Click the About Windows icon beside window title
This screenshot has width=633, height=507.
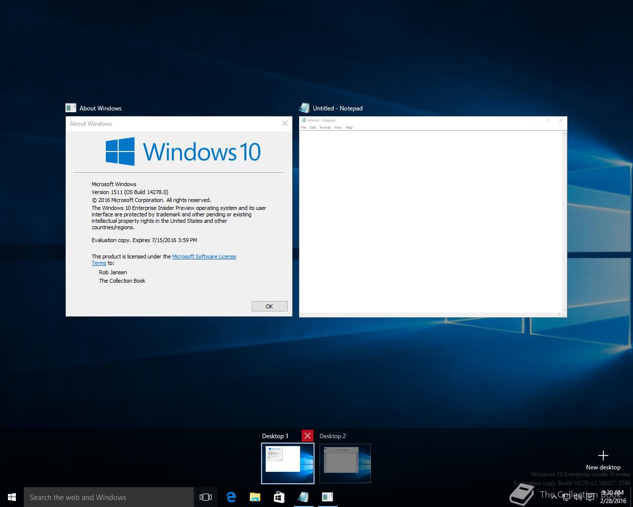click(71, 108)
